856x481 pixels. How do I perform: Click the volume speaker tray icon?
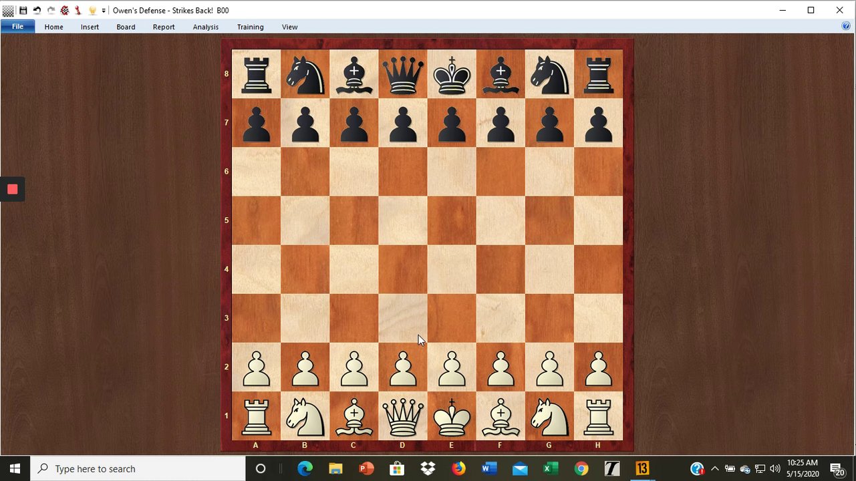[775, 468]
